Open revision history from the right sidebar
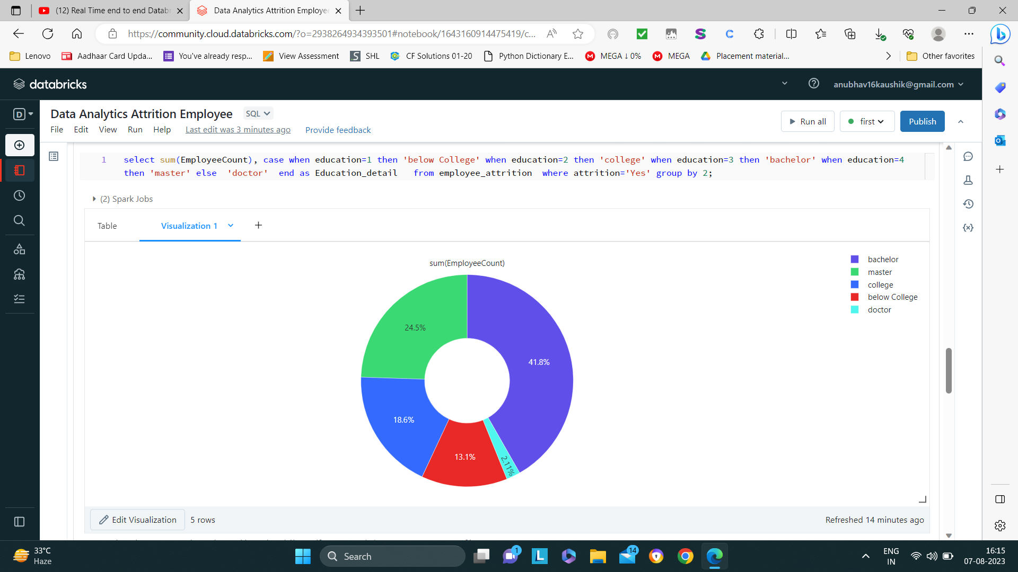1018x572 pixels. [968, 204]
